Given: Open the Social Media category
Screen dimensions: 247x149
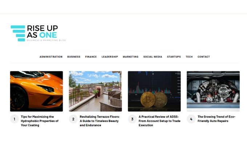Looking at the screenshot, I should pyautogui.click(x=153, y=57).
